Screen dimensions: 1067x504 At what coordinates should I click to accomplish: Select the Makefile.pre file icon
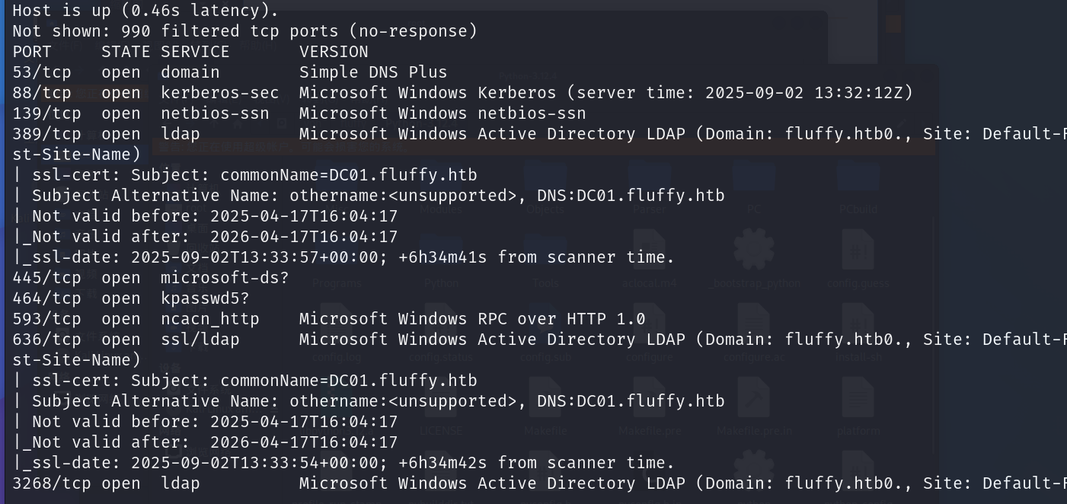[649, 398]
